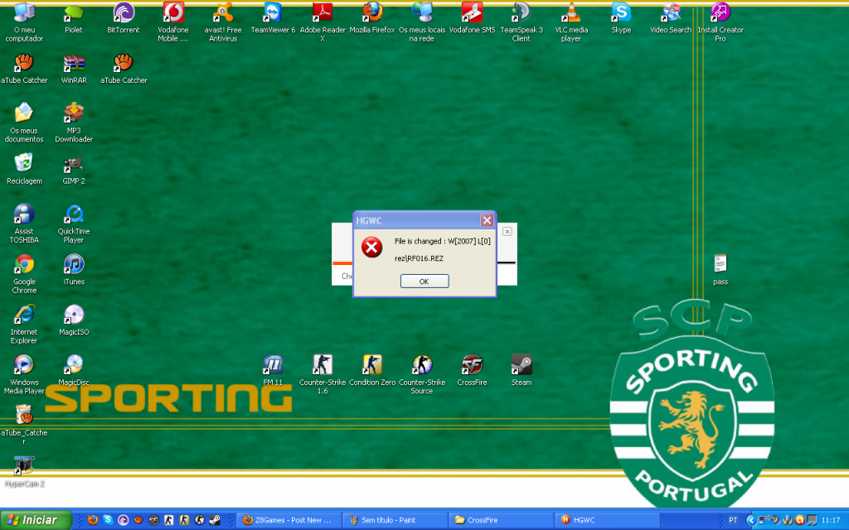
Task: Select the pass text file on desktop
Action: point(720,264)
